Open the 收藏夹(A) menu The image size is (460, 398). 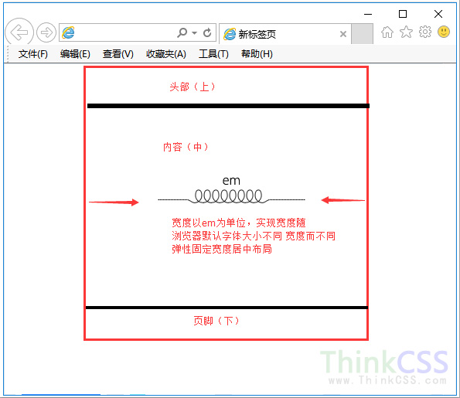click(x=166, y=54)
